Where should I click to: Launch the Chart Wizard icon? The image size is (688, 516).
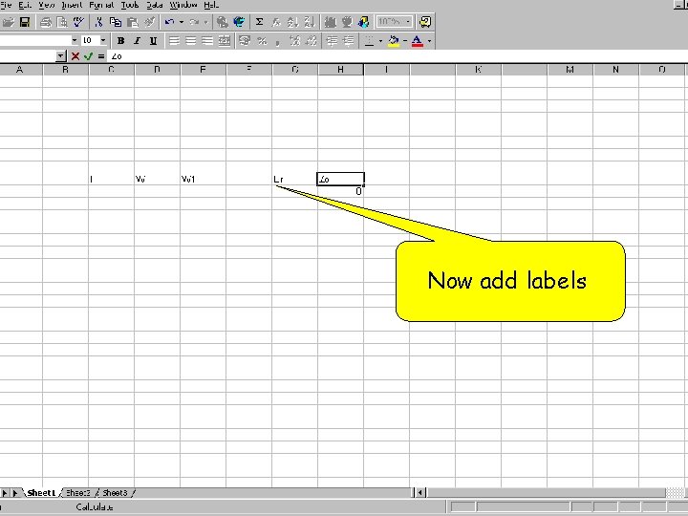pos(330,22)
